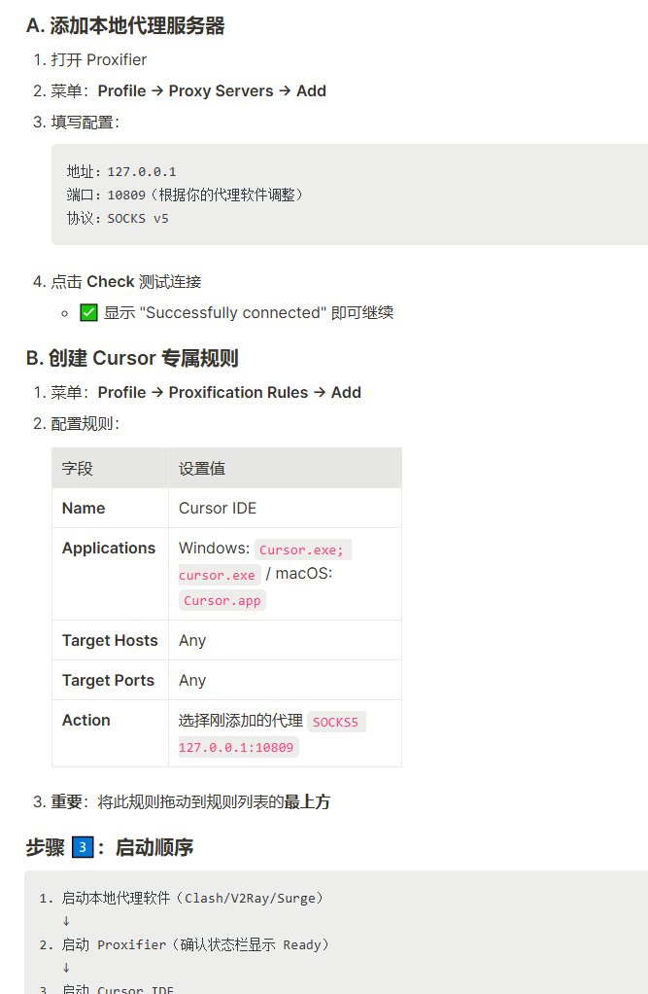Click port 10809 line in config block
The image size is (648, 994).
[x=185, y=195]
